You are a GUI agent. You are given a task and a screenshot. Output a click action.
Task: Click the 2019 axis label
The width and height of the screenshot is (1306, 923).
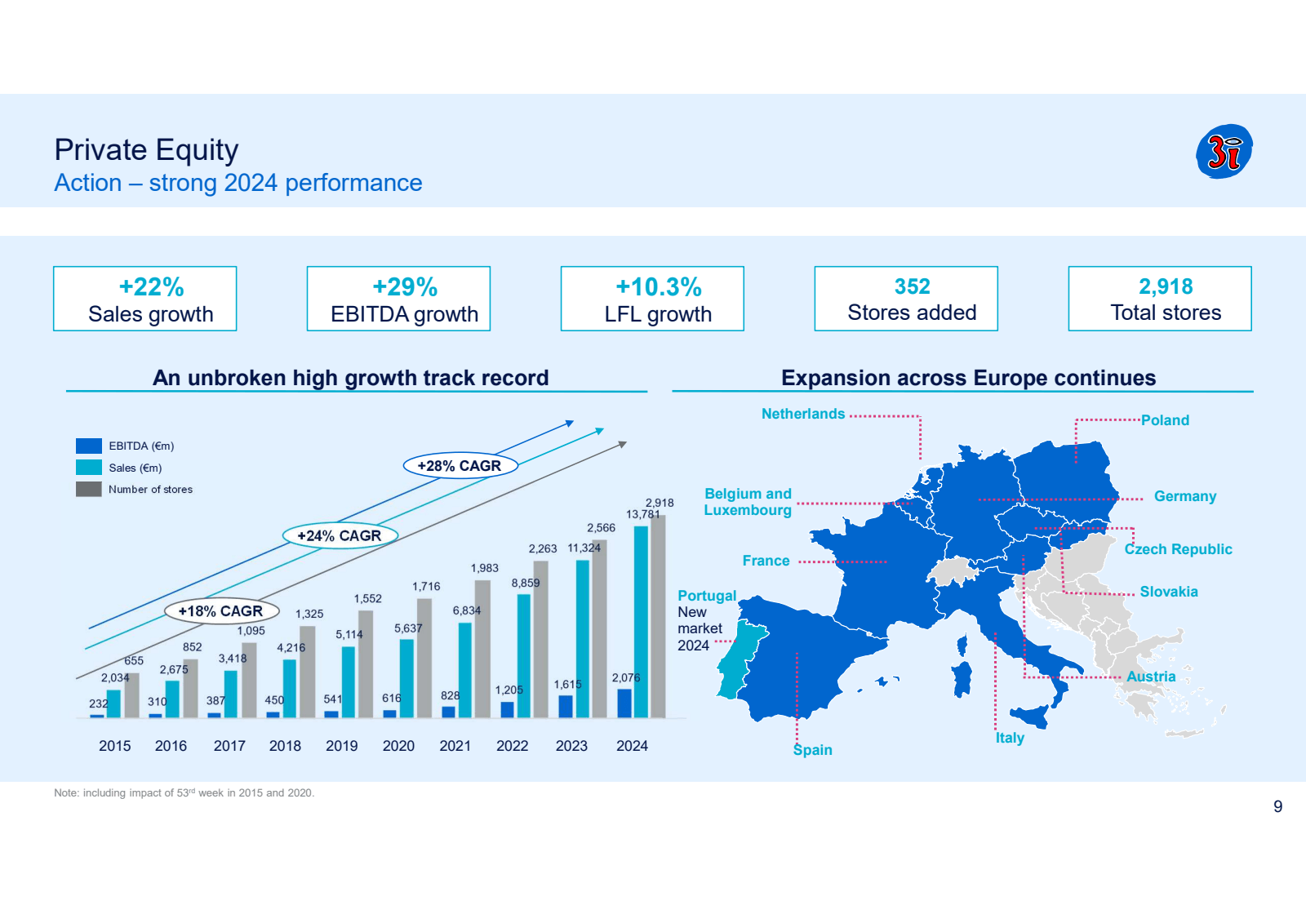[342, 746]
